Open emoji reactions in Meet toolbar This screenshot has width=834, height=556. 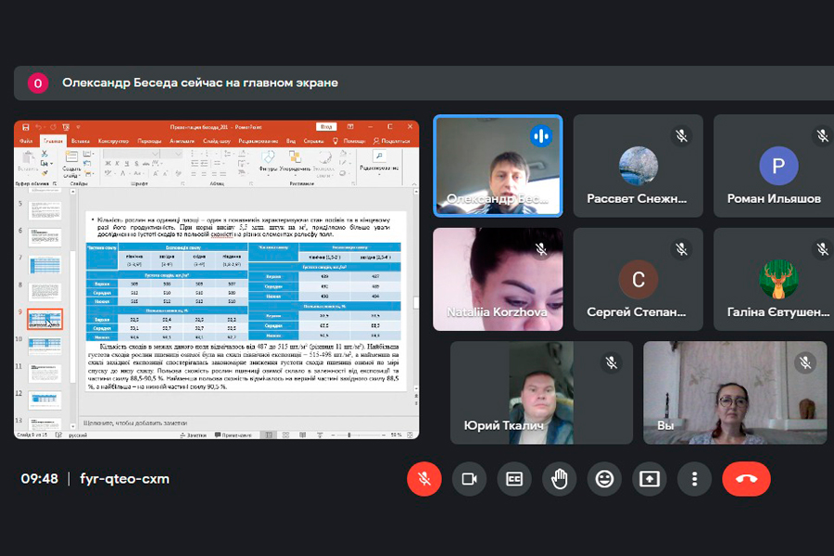click(604, 479)
